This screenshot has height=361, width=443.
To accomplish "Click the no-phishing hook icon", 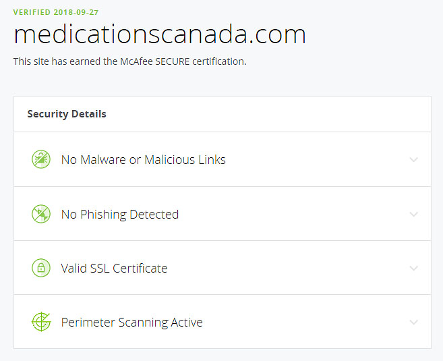I will [41, 214].
